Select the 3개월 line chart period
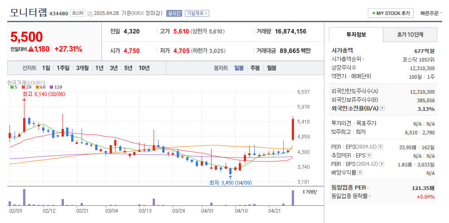This screenshot has height=223, width=449. [x=82, y=68]
